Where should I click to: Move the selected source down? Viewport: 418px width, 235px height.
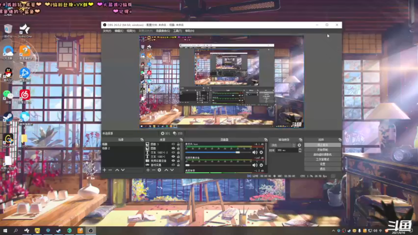[172, 170]
